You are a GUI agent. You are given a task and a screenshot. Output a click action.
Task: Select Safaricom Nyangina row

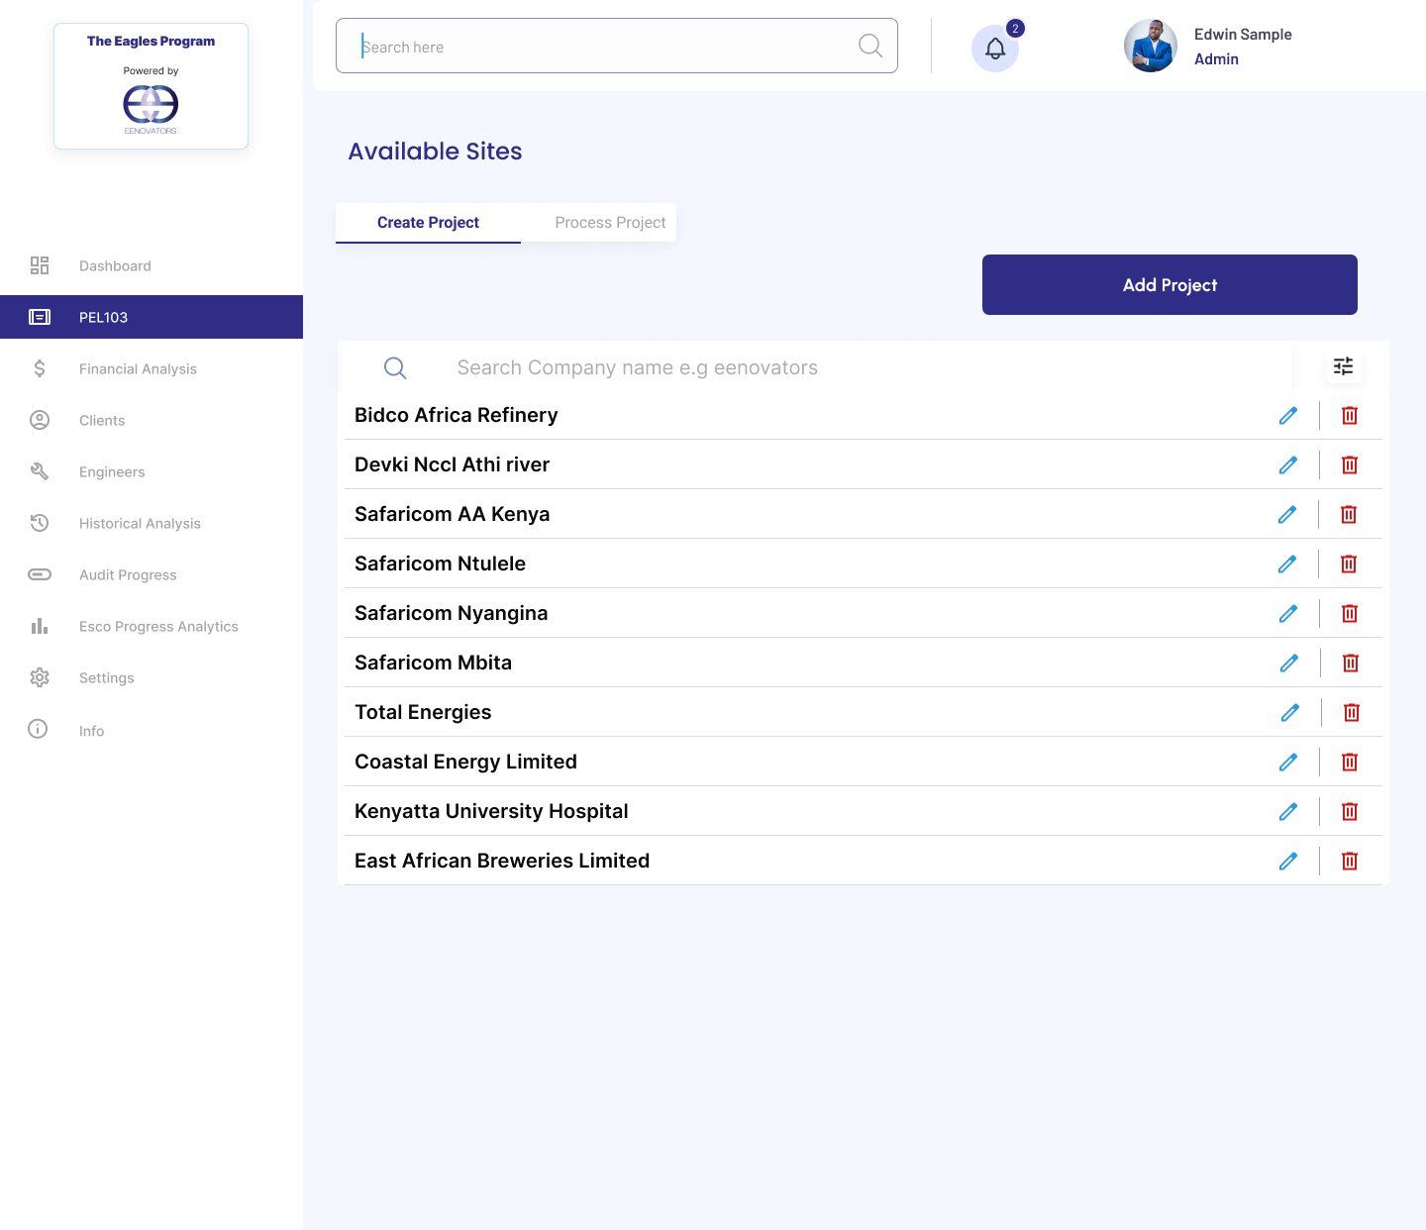(x=862, y=613)
